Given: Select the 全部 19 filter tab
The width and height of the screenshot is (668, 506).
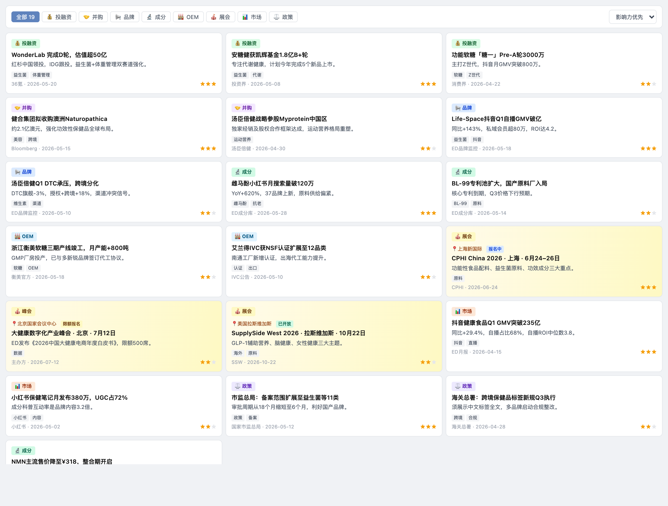Looking at the screenshot, I should coord(25,17).
